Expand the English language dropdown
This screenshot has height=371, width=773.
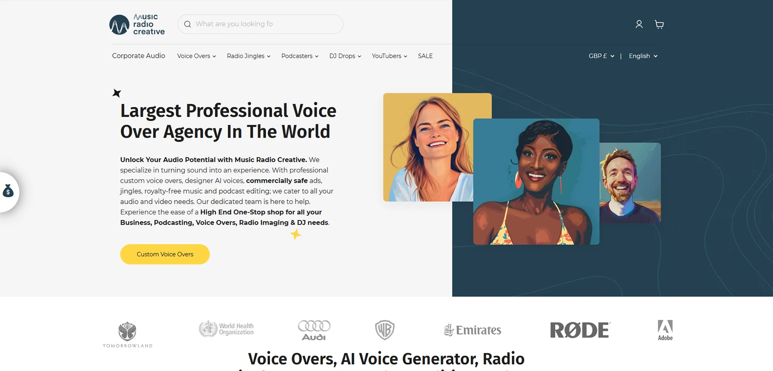coord(642,56)
